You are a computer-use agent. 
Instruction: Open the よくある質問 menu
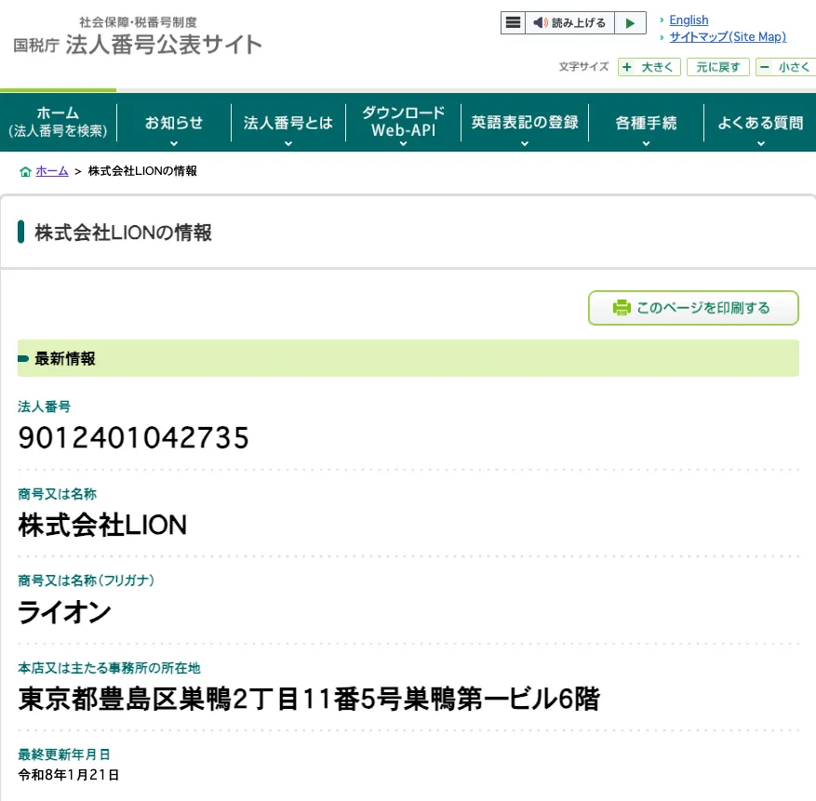coord(760,123)
